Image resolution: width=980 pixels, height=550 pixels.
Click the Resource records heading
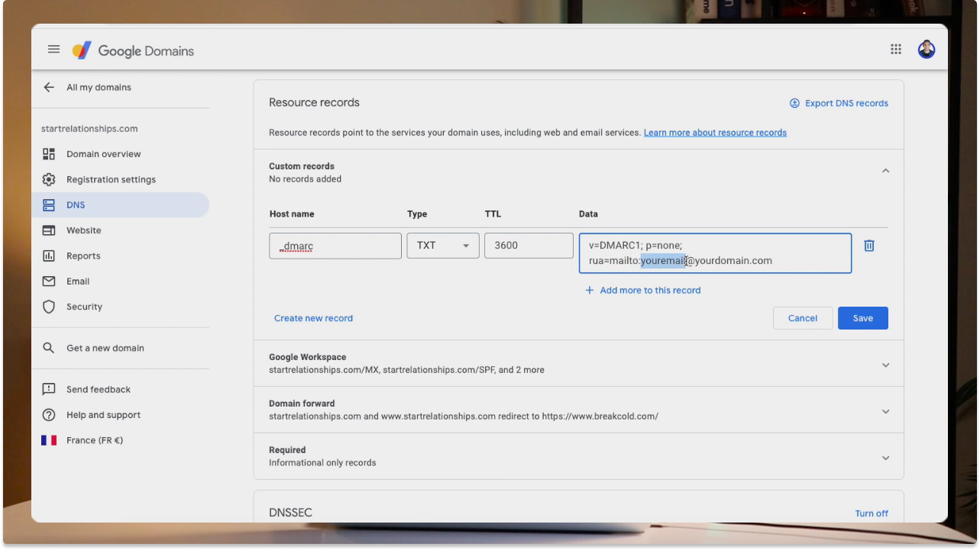314,102
